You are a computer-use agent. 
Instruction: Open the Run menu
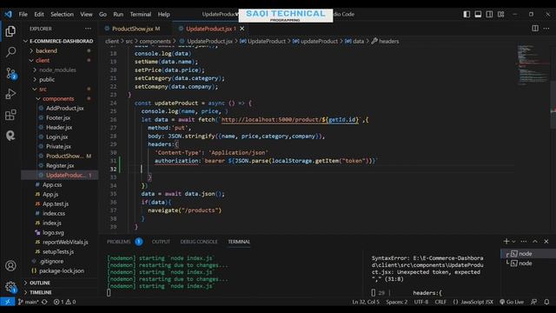click(118, 14)
